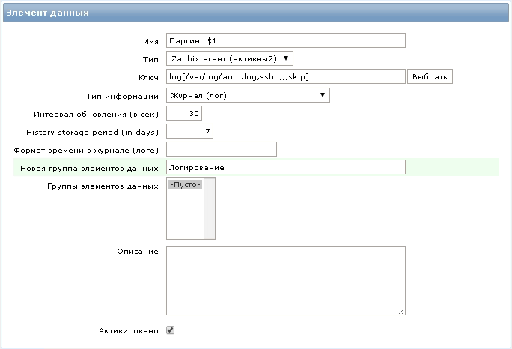Select "-Пусто-" in the item groups list
Screen dimensions: 512x349
click(x=186, y=184)
